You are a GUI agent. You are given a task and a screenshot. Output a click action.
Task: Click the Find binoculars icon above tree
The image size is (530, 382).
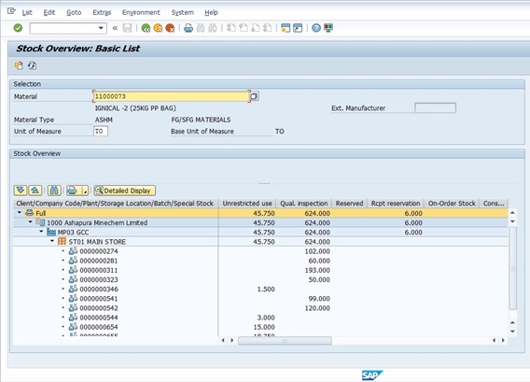coord(54,191)
